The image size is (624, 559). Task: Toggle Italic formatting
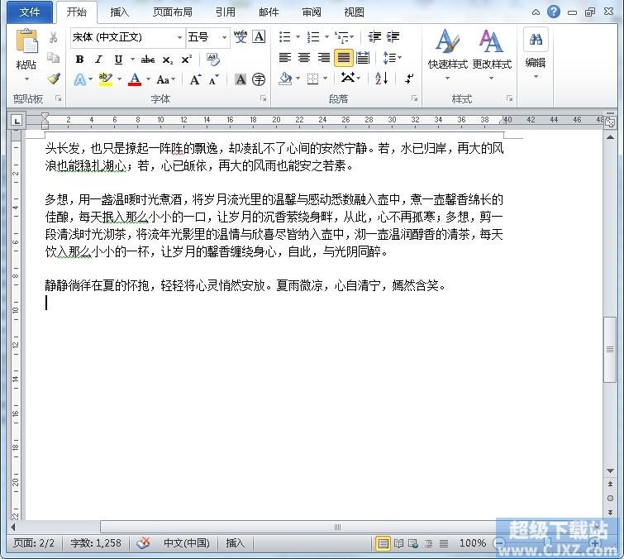tap(98, 60)
